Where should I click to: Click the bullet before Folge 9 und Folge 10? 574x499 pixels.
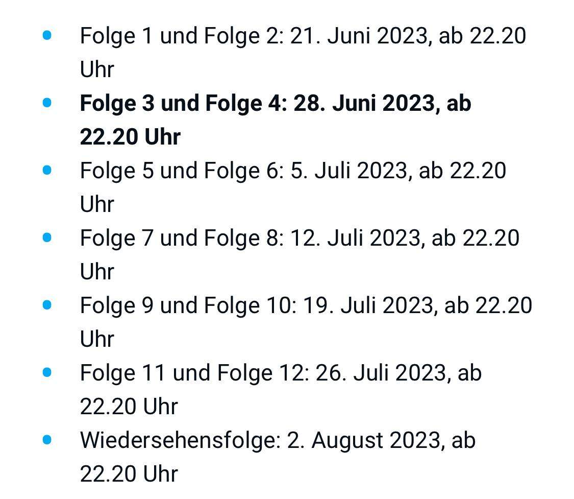[47, 305]
